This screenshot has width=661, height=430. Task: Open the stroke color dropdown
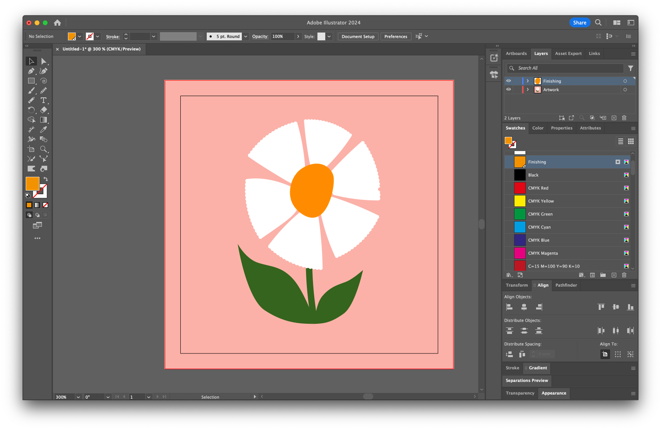point(98,36)
